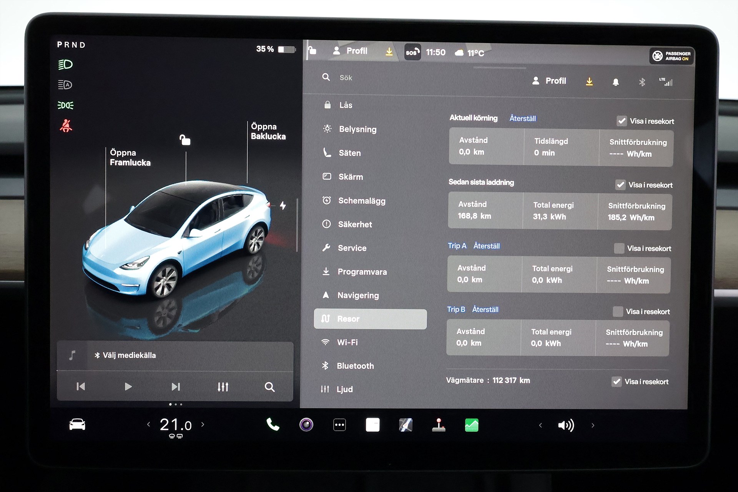Open the phone app icon
738x492 pixels.
pyautogui.click(x=273, y=425)
